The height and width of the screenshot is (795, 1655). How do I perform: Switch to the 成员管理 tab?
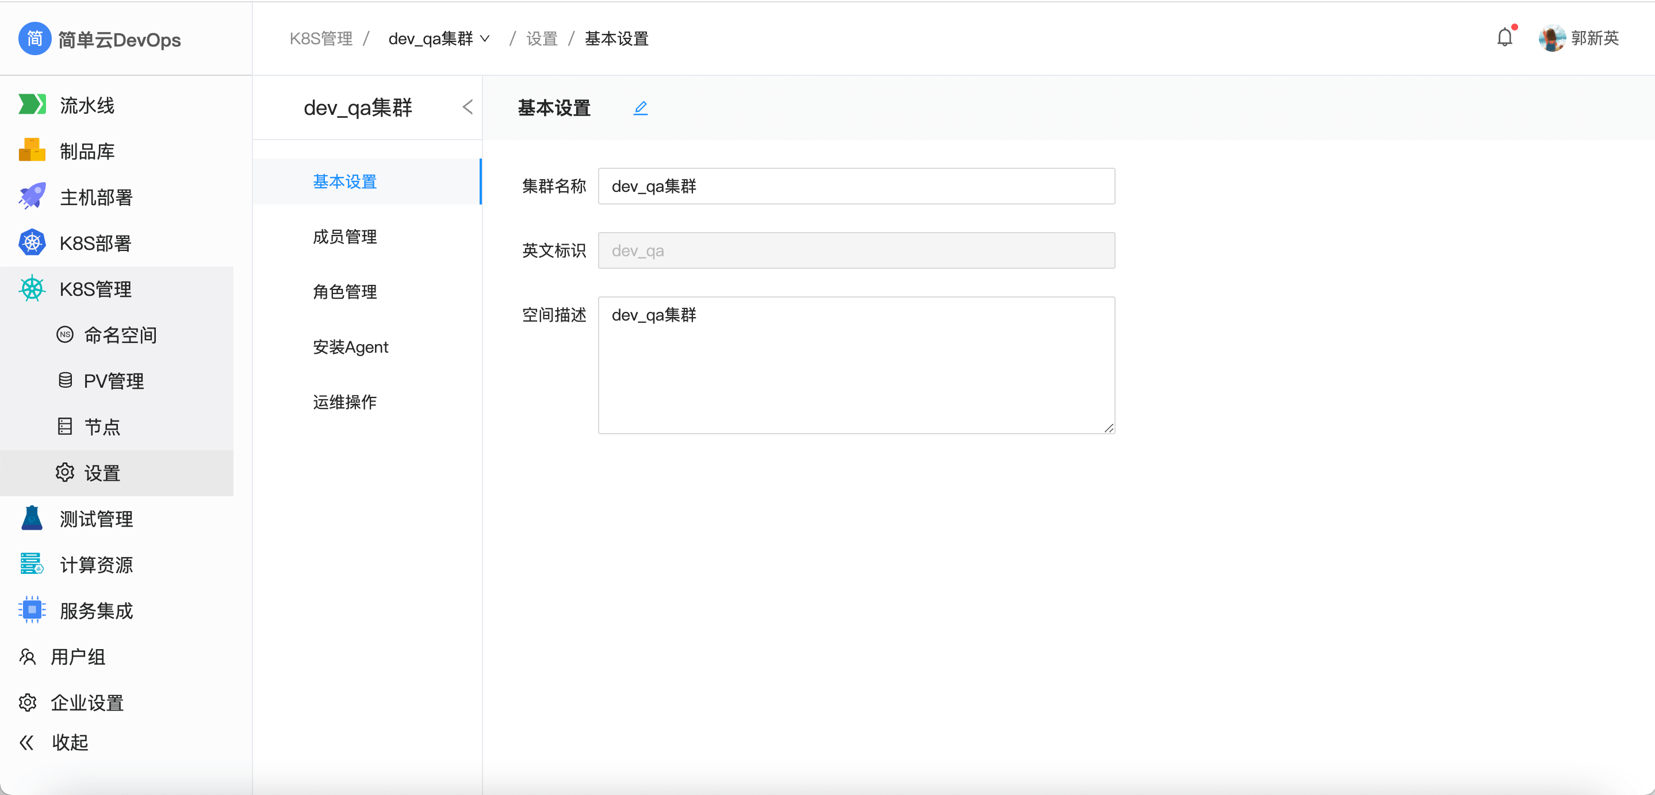[x=344, y=237]
